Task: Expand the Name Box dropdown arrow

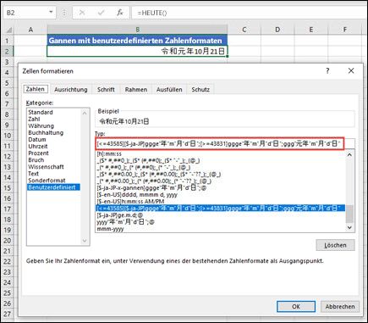Action: click(x=51, y=13)
